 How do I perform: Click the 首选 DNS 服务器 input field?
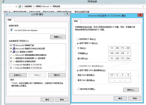(x=120, y=75)
